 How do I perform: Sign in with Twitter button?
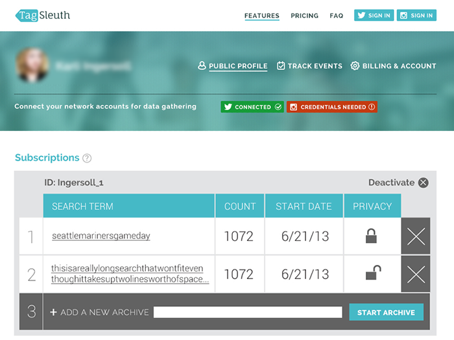[x=374, y=16]
